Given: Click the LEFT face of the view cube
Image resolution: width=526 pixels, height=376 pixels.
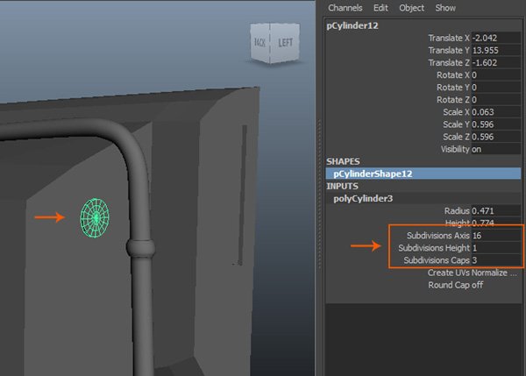Looking at the screenshot, I should [285, 42].
